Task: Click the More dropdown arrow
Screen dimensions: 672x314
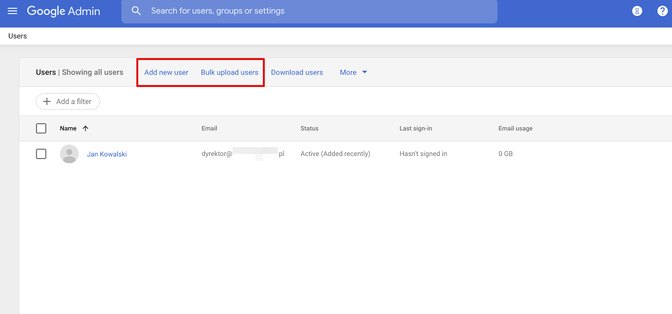Action: pyautogui.click(x=365, y=72)
